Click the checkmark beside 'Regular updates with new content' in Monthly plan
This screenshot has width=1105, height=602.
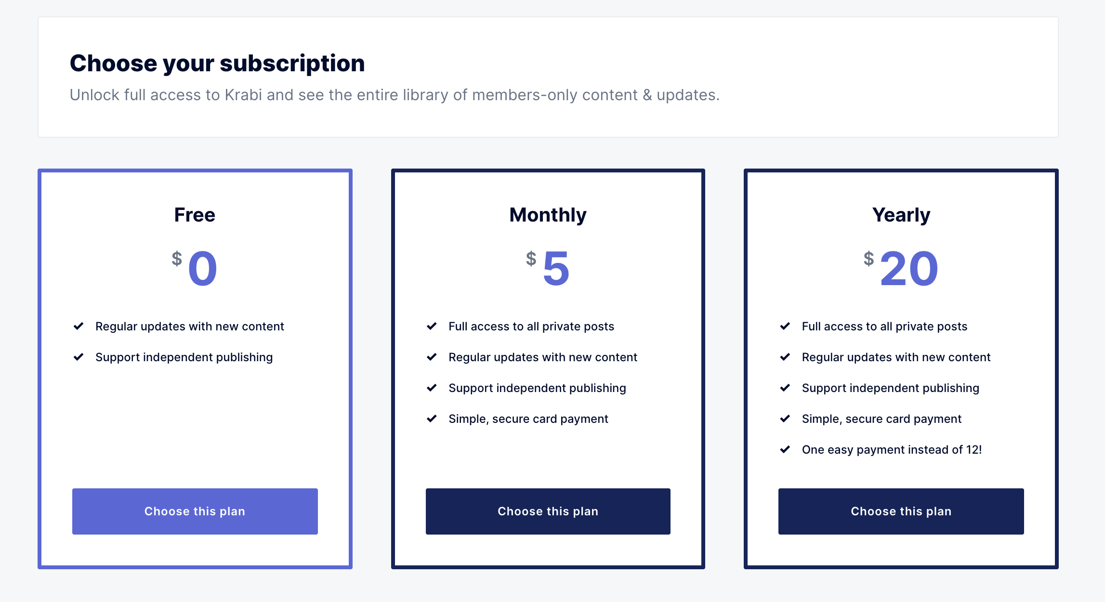[x=432, y=357]
